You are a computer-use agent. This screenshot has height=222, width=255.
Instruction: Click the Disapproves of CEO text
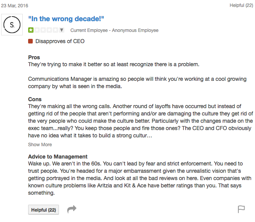[x=60, y=41]
